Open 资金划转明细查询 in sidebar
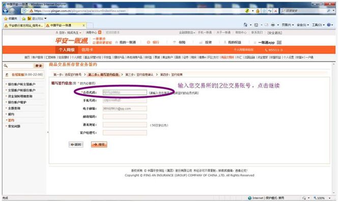 20,96
